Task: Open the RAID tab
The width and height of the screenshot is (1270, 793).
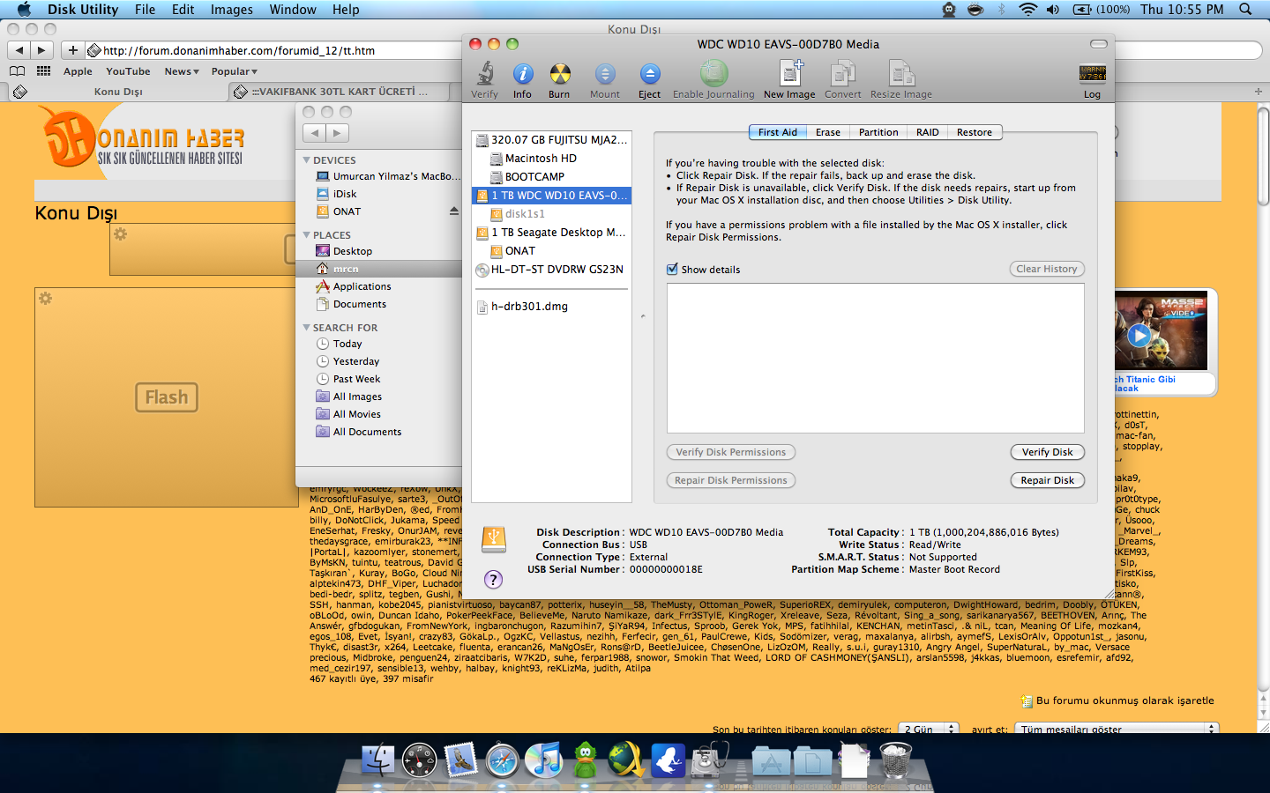Action: coord(927,132)
